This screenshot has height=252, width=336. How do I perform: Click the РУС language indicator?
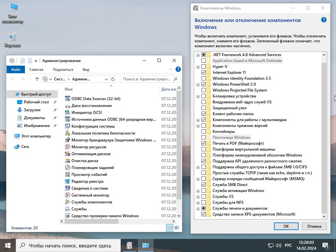point(288,245)
